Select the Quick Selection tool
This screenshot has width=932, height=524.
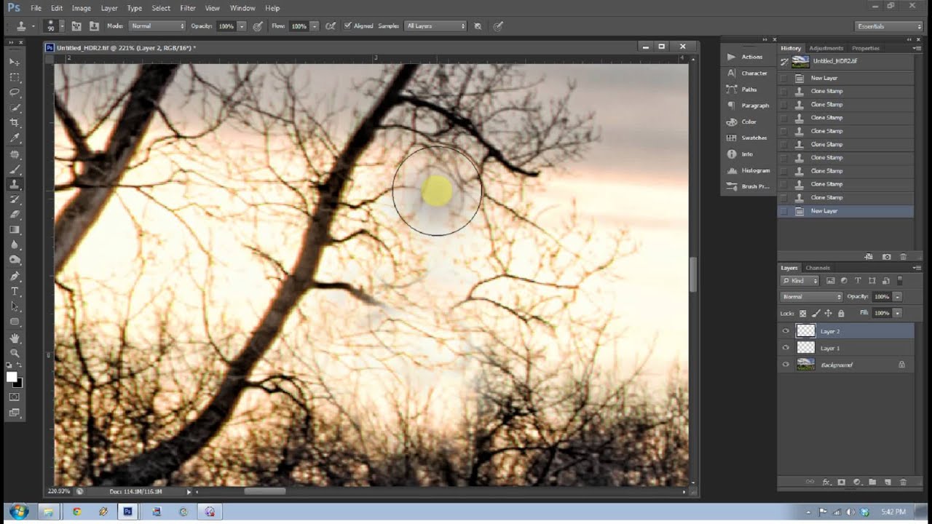click(15, 108)
